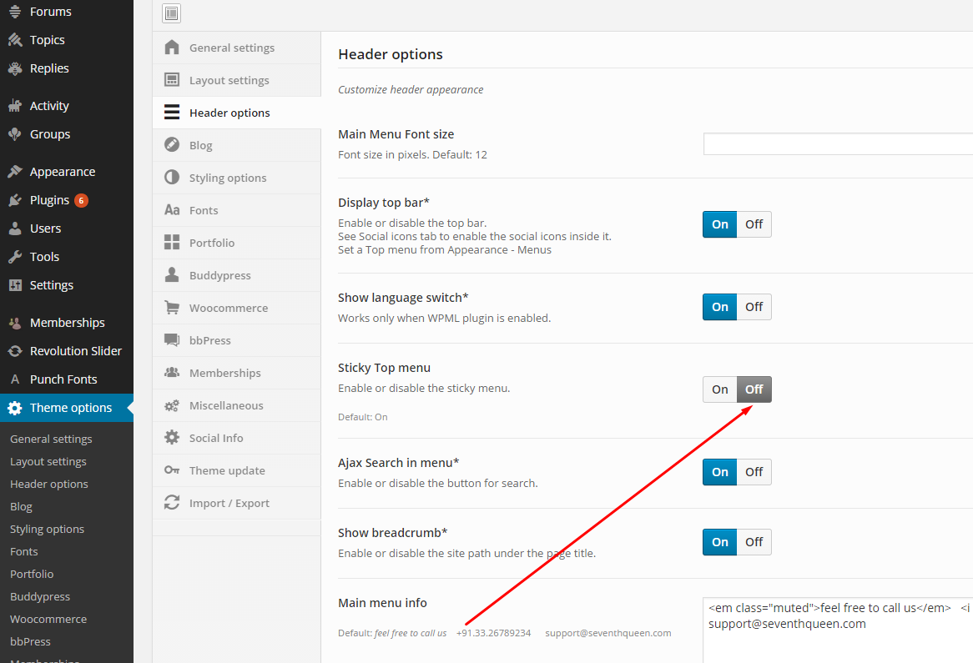Turn off Ajax Search in menu
This screenshot has height=663, width=973.
[x=754, y=472]
